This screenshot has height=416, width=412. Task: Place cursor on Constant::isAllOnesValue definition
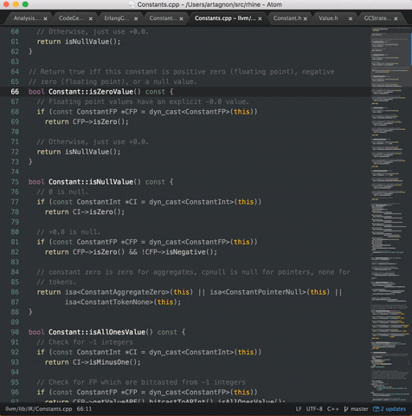(97, 332)
